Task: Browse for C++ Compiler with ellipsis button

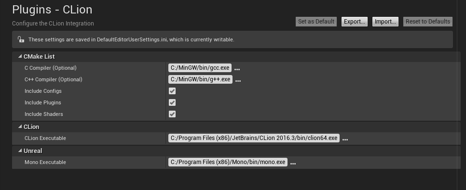Action: click(x=238, y=81)
